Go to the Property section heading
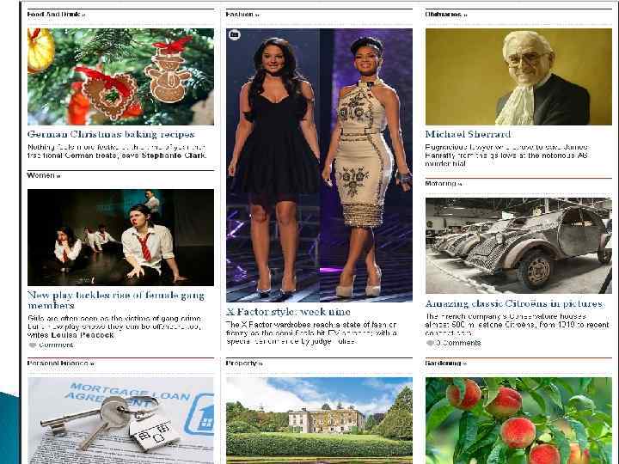The width and height of the screenshot is (619, 464). coord(244,363)
